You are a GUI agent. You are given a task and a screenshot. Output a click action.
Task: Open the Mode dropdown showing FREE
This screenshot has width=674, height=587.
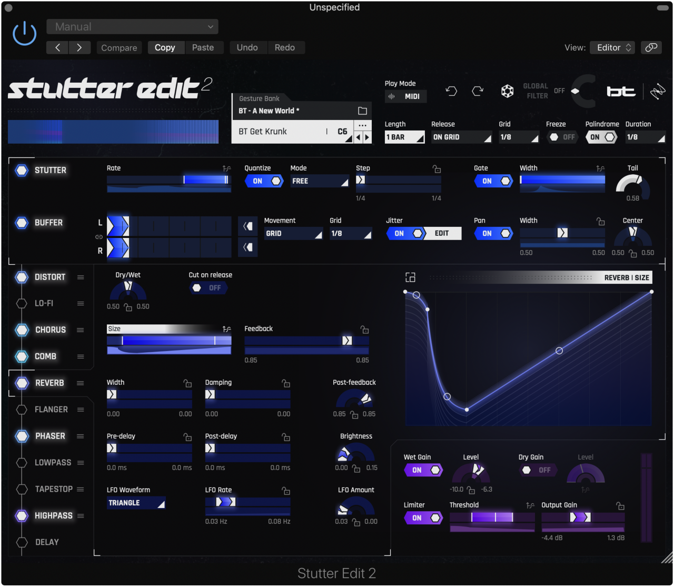pyautogui.click(x=319, y=181)
